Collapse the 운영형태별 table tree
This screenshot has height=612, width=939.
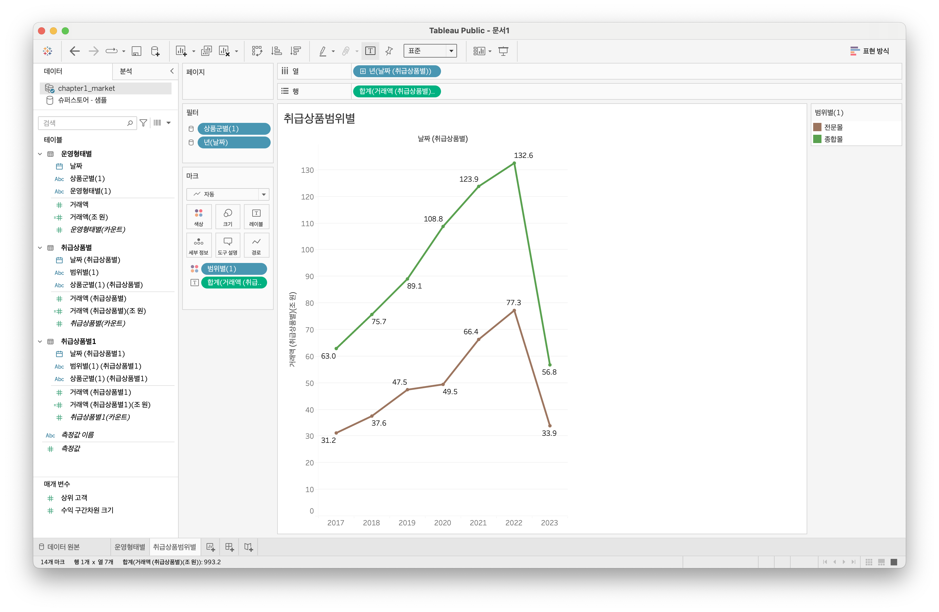coord(40,154)
